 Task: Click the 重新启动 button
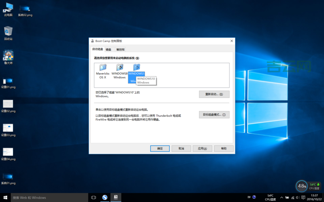coord(214,94)
